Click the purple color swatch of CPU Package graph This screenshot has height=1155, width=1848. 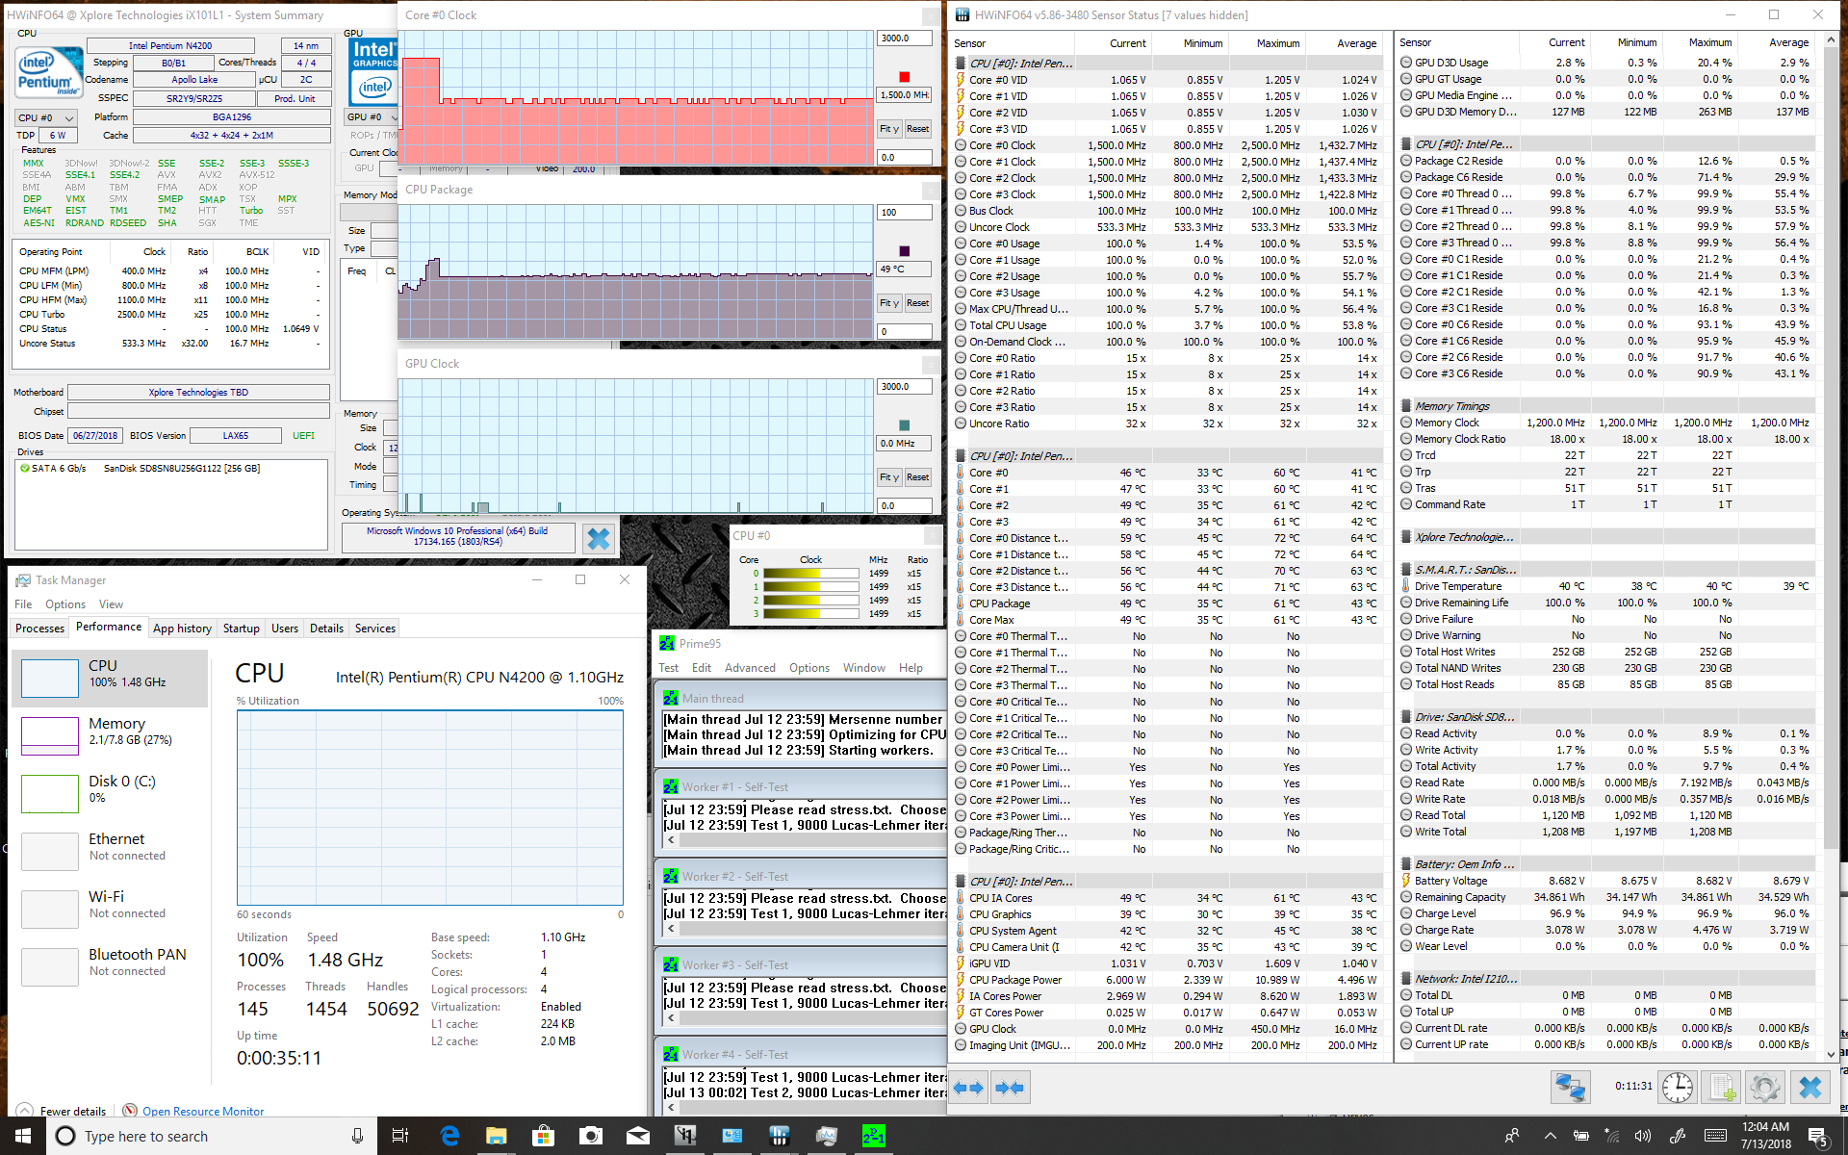coord(904,251)
